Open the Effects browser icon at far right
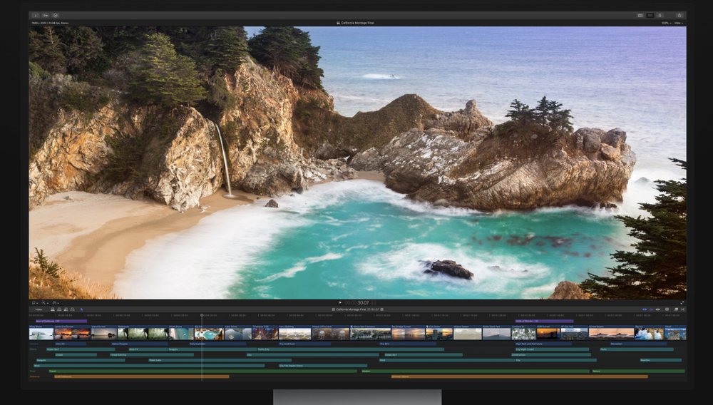 pos(683,309)
